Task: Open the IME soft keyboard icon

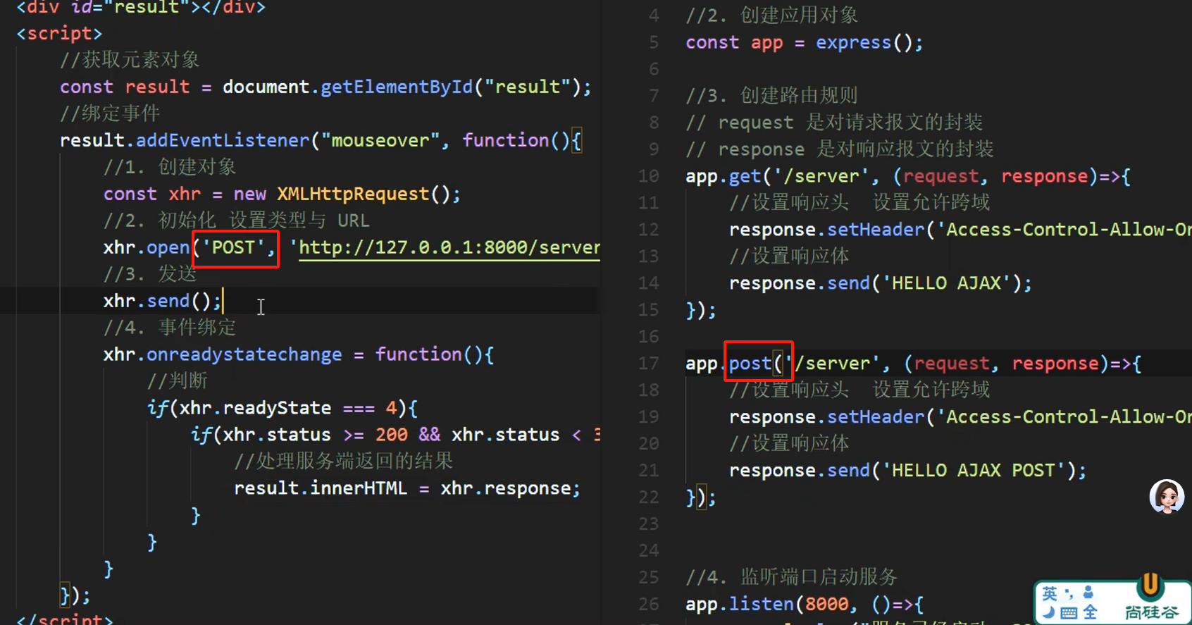Action: [x=1069, y=613]
